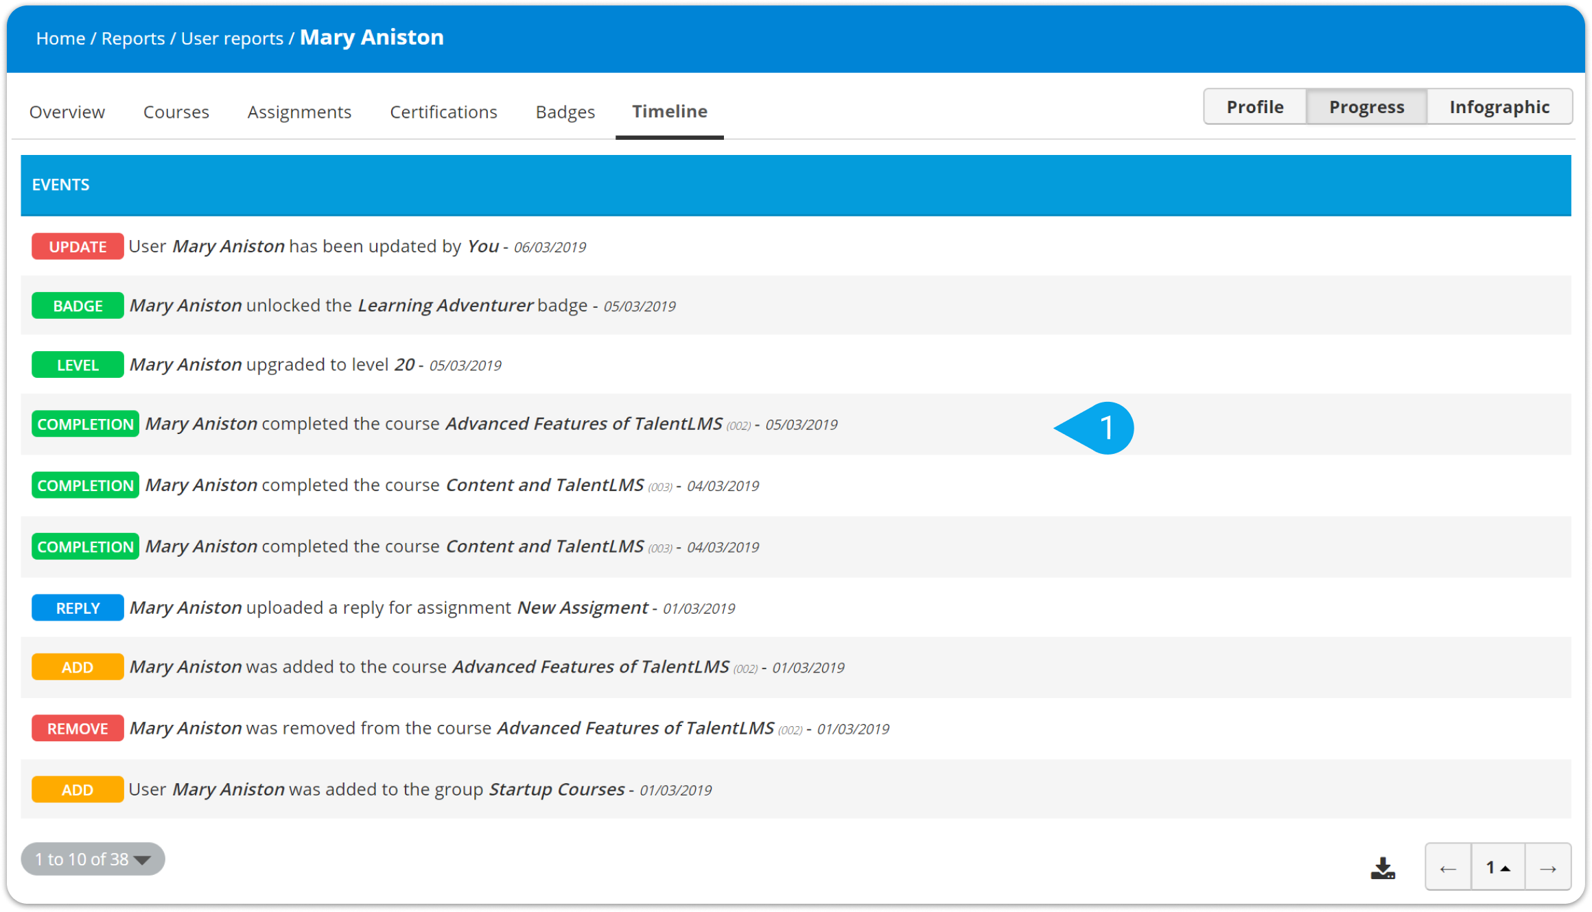1592x912 pixels.
Task: Click the REPLY event tag
Action: pyautogui.click(x=78, y=608)
